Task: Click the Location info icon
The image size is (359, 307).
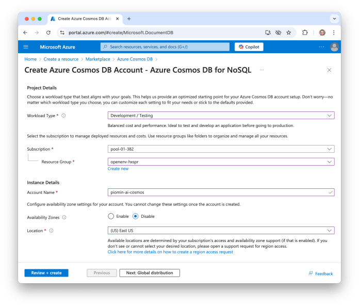Action: [52, 231]
